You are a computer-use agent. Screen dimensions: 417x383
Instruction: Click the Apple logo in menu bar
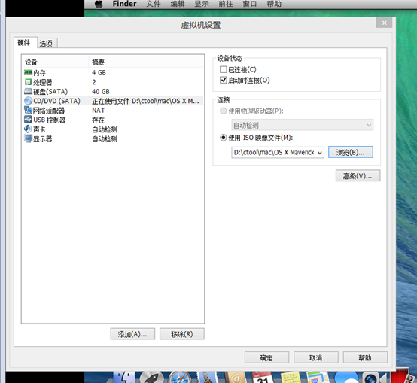(x=99, y=4)
